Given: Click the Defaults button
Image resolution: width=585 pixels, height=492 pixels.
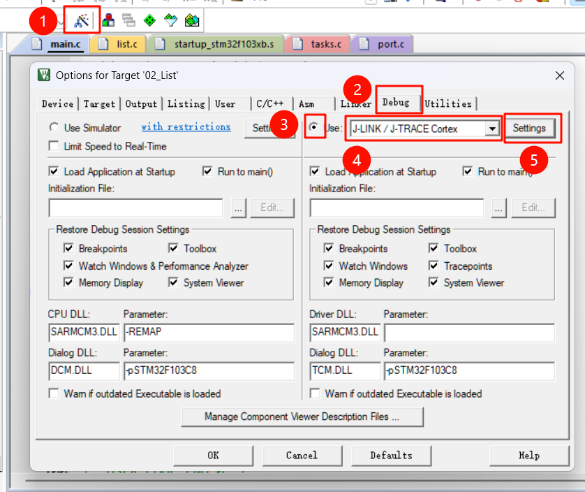Looking at the screenshot, I should click(392, 456).
